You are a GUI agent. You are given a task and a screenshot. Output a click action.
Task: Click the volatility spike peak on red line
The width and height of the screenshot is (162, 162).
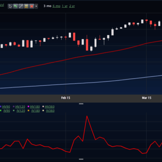click(87, 116)
